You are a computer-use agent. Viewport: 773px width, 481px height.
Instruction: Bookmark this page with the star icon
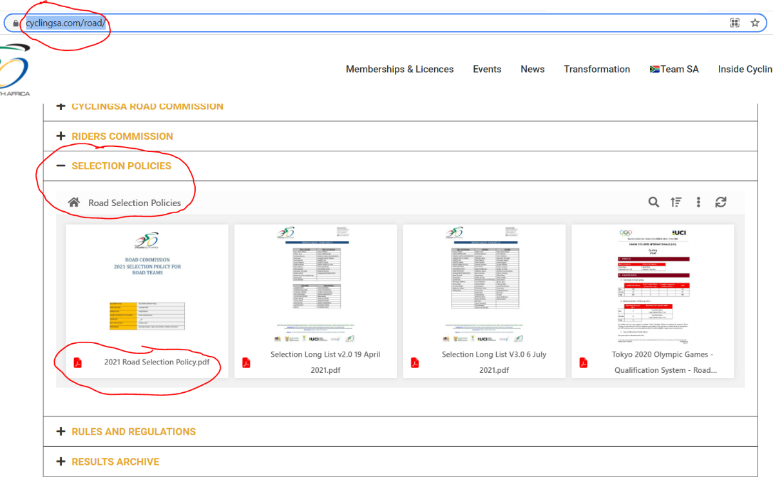[x=755, y=23]
